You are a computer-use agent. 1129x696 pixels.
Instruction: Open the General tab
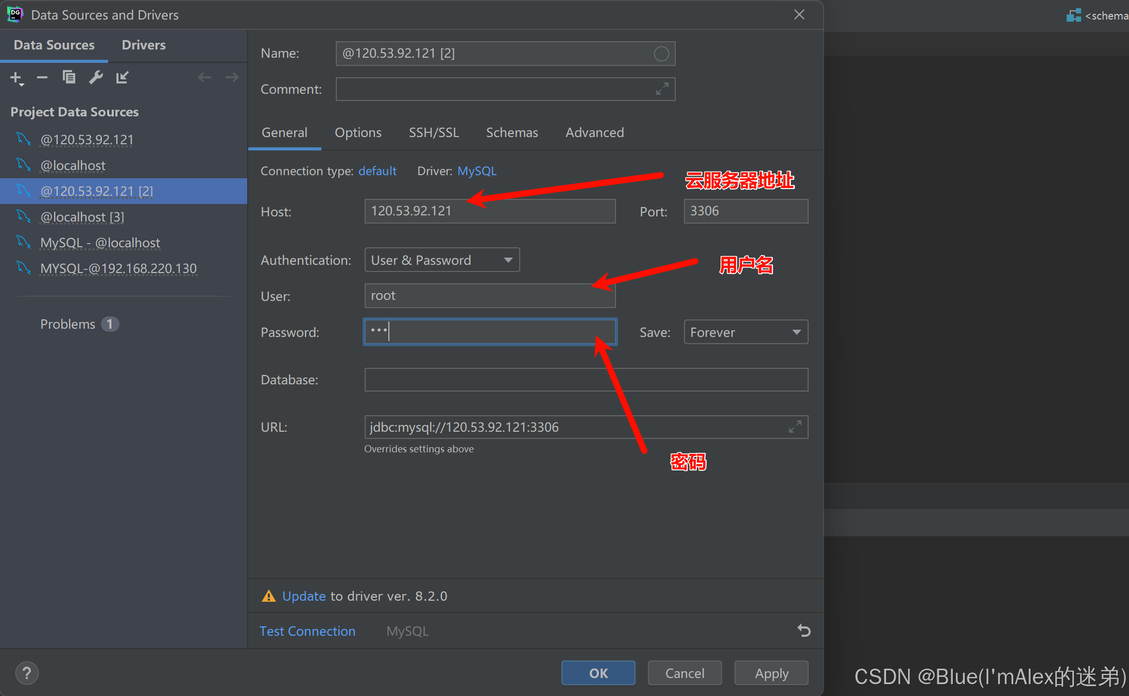pyautogui.click(x=284, y=133)
